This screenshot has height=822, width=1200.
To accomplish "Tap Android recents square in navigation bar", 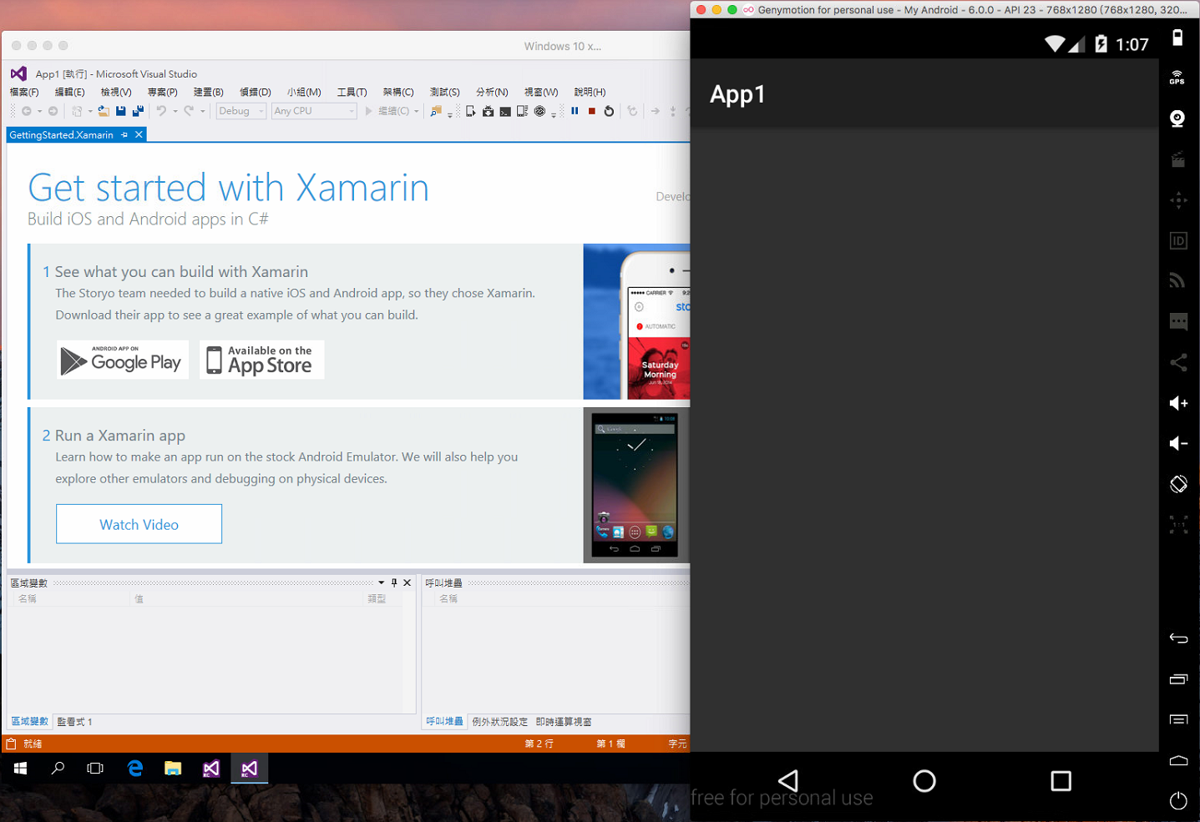I will tap(1061, 781).
